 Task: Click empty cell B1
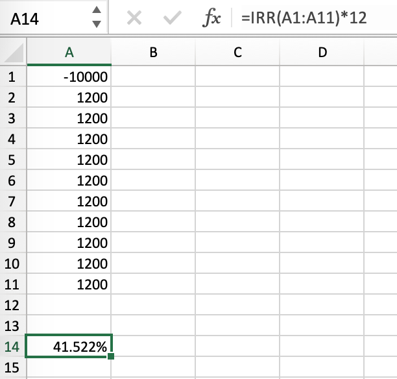pos(153,77)
